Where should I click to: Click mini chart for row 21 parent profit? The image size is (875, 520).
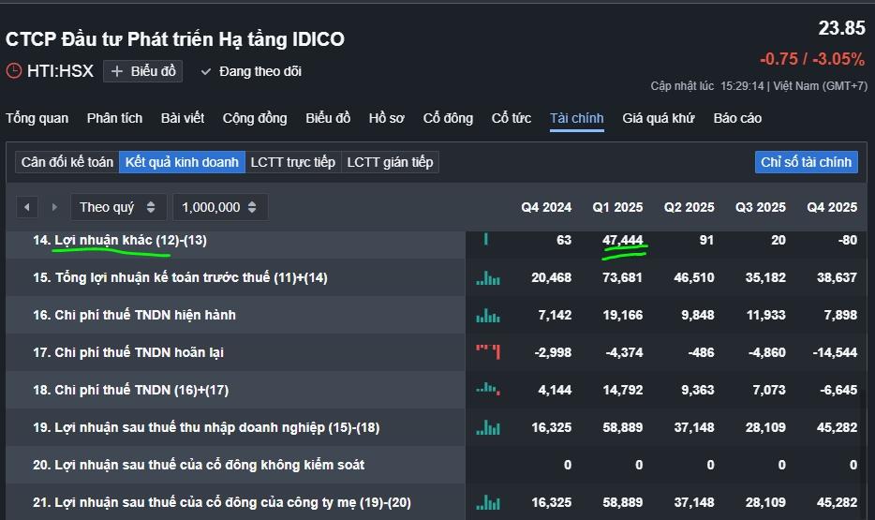(487, 502)
